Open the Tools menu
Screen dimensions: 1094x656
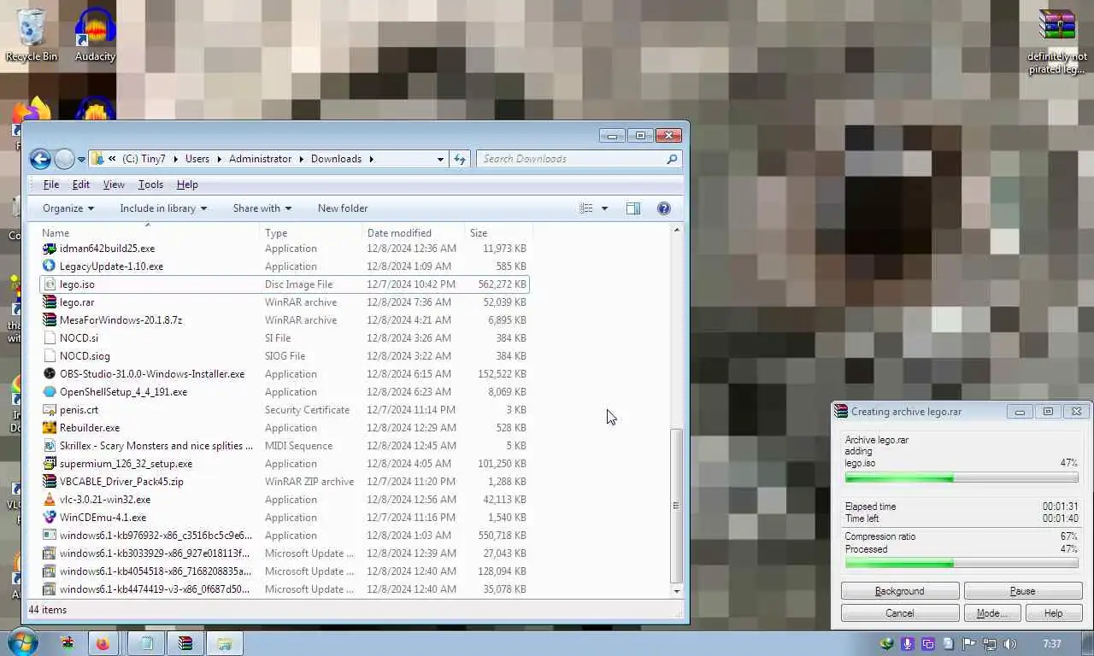tap(150, 184)
